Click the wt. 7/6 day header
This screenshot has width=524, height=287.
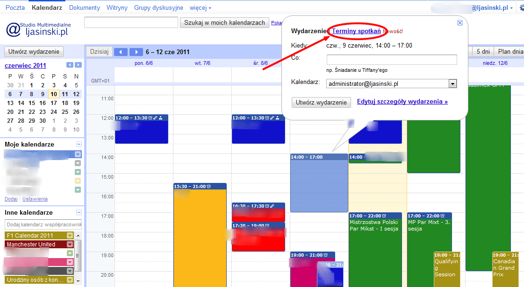tap(202, 63)
